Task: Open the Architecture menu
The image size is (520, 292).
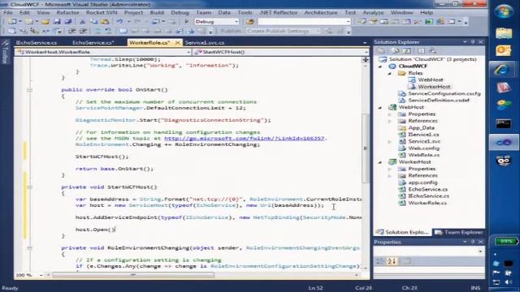Action: (x=321, y=13)
